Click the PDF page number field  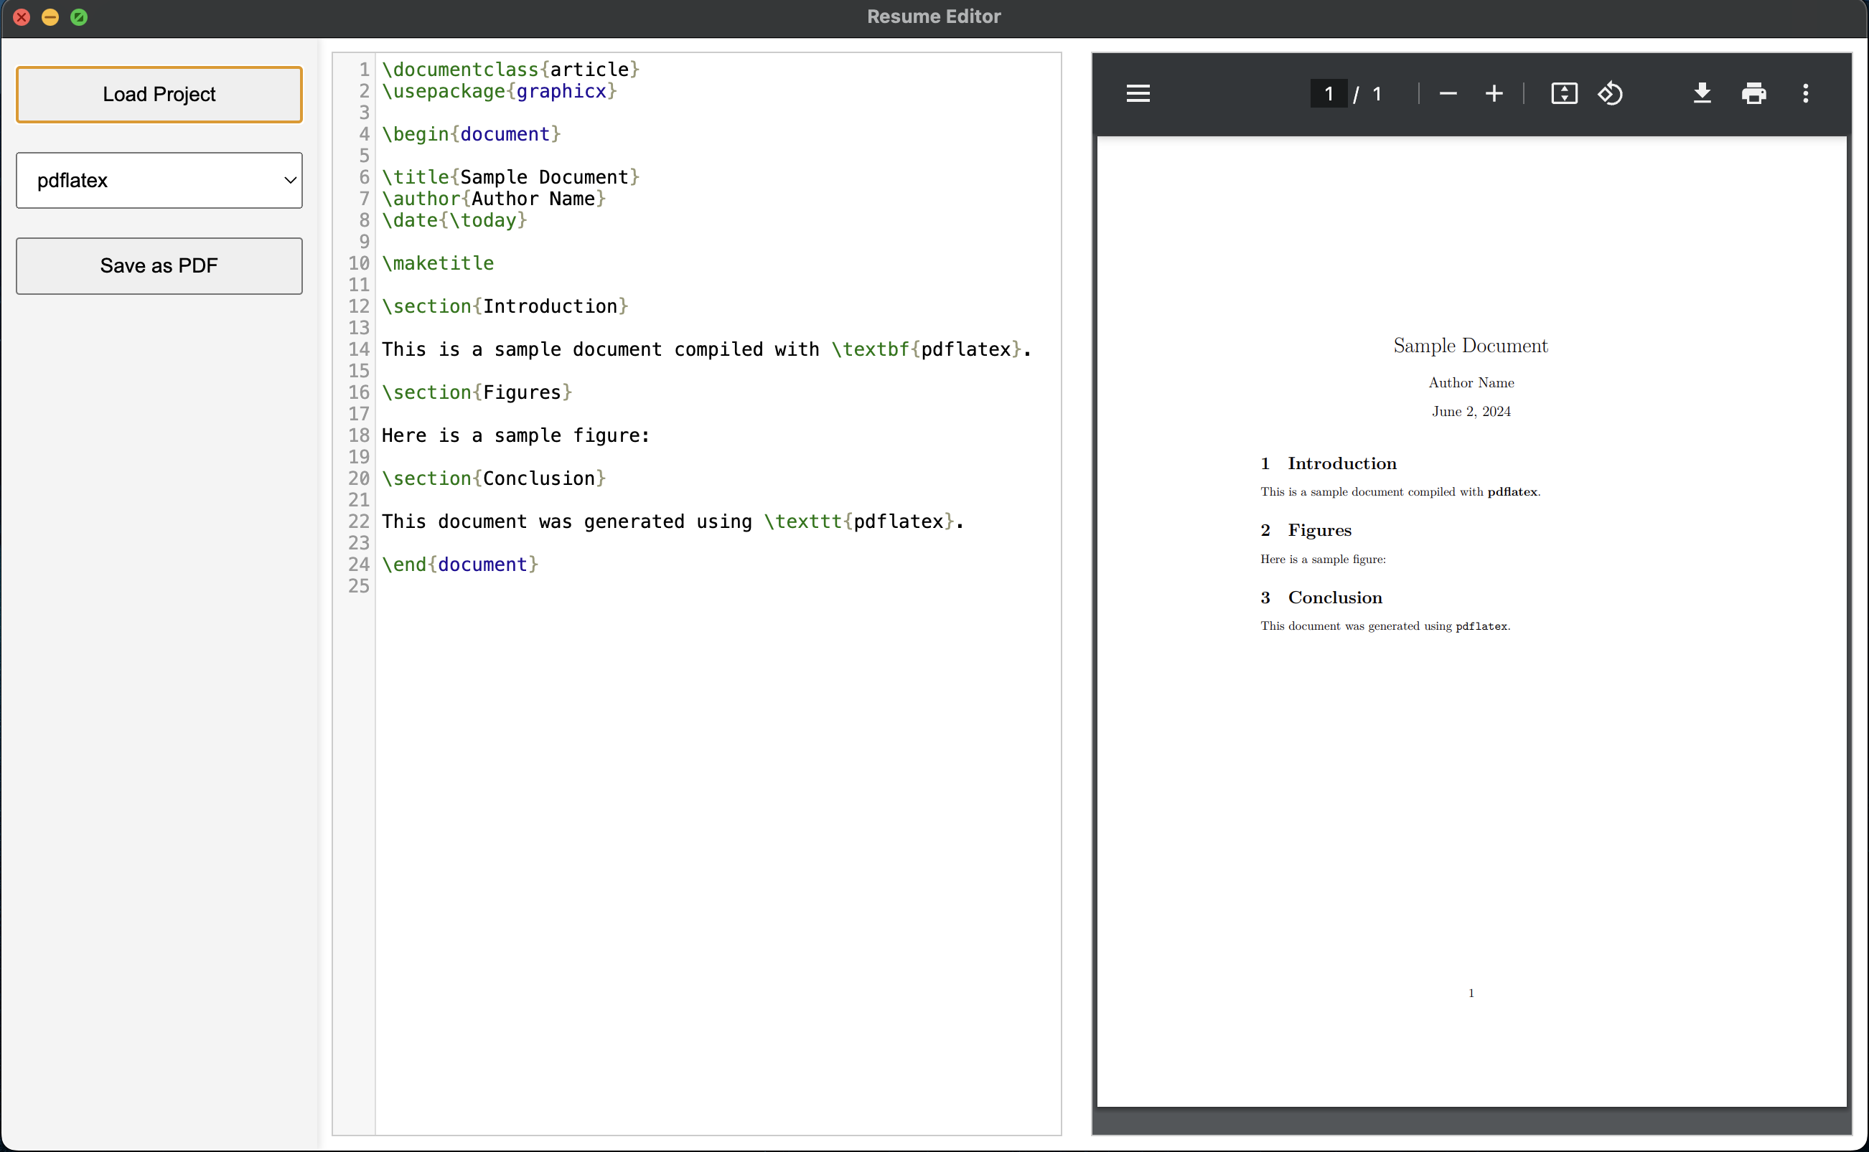[1328, 94]
